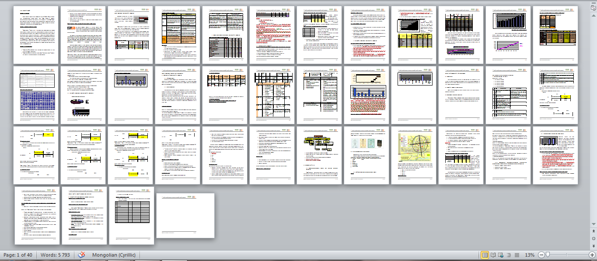
Task: Click the vertical scrollbar up arrow
Action: point(593,15)
